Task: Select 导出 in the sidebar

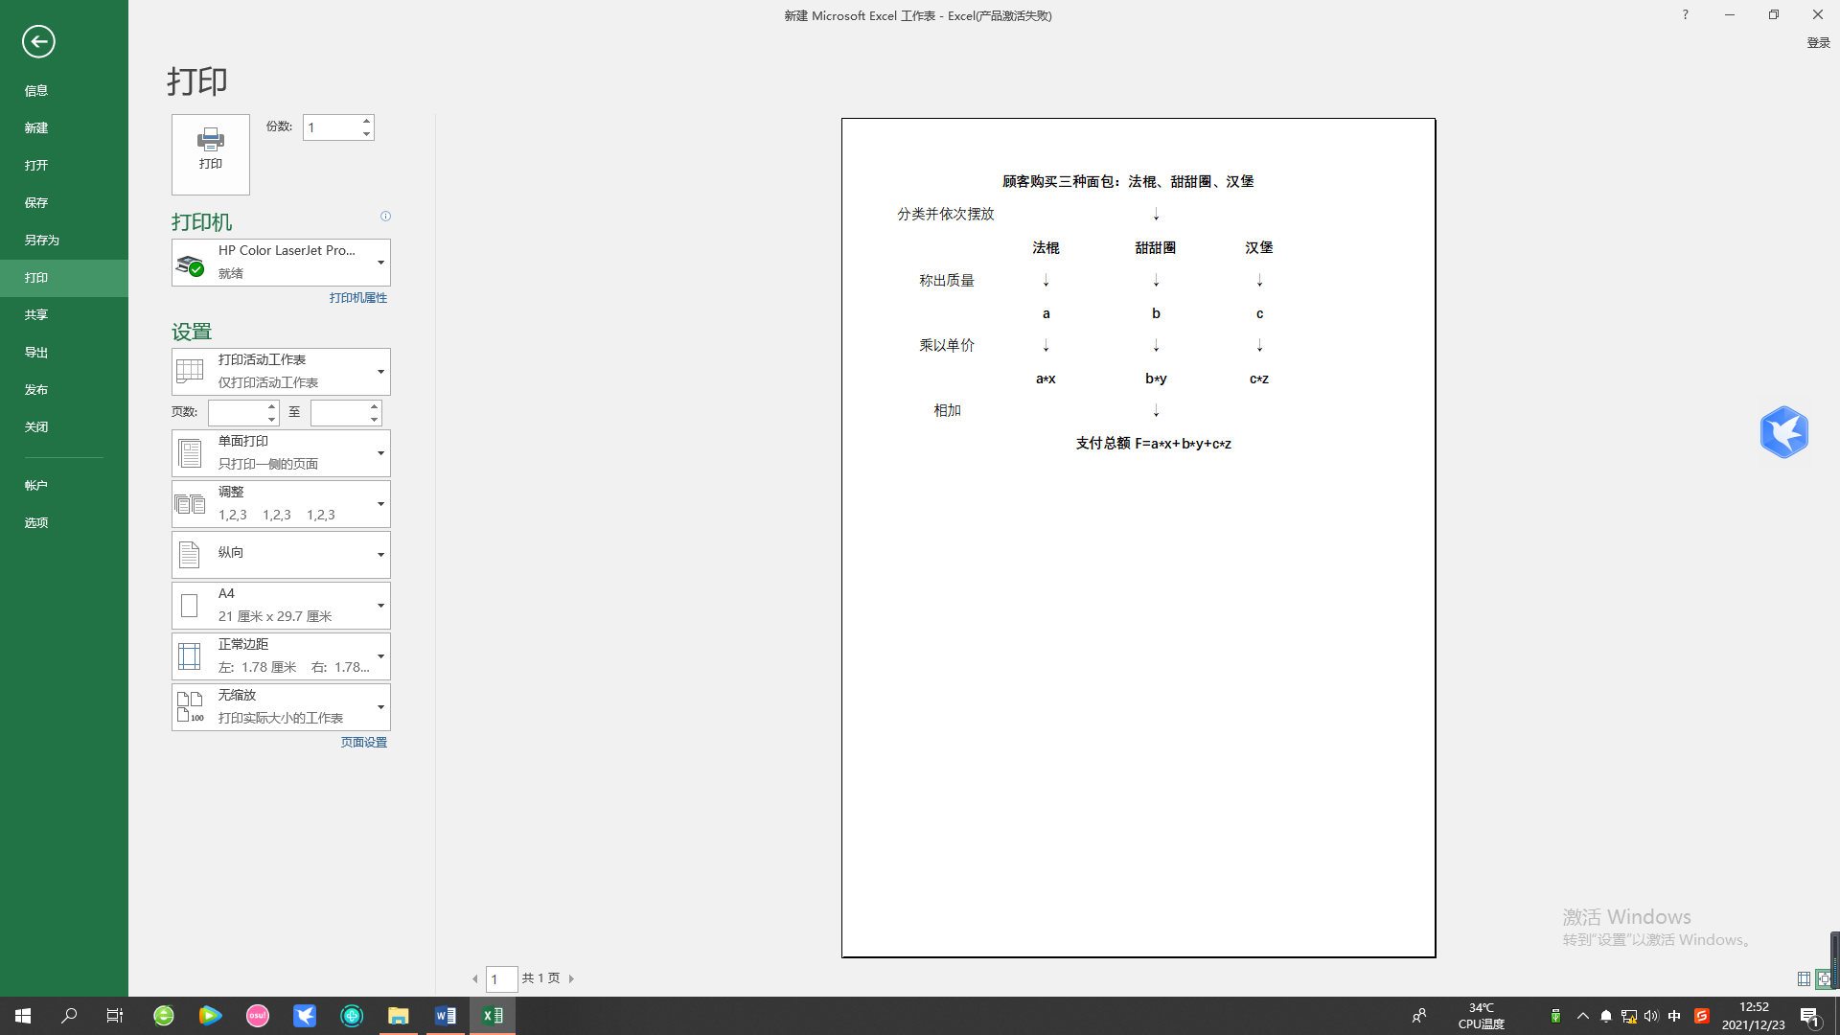Action: pos(36,352)
